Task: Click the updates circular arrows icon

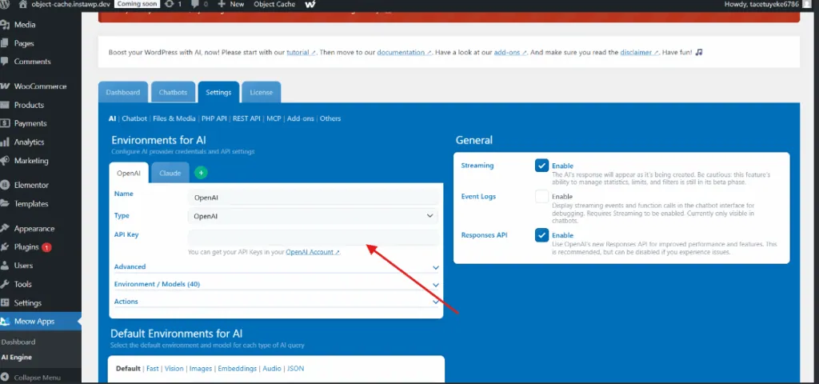Action: pos(170,4)
